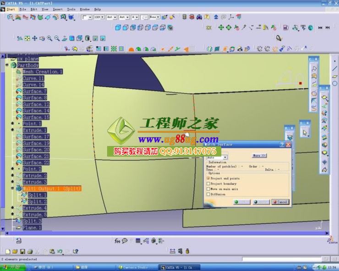Click the Open file folder icon
This screenshot has height=271, width=339.
tap(15, 251)
